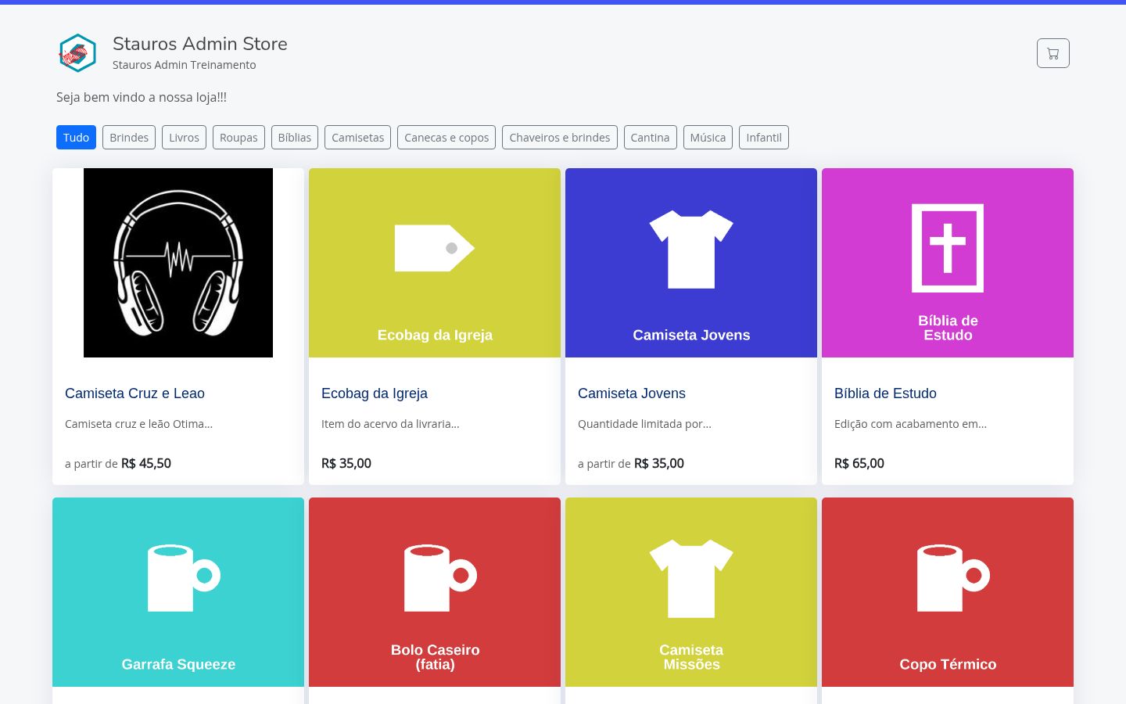Screen dimensions: 1126x704
Task: Open the headphones product image
Action: (178, 263)
